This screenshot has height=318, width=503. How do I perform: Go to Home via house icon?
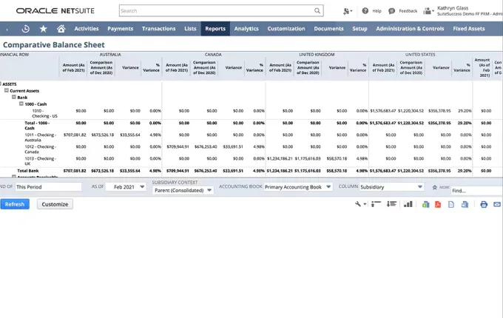pos(61,29)
